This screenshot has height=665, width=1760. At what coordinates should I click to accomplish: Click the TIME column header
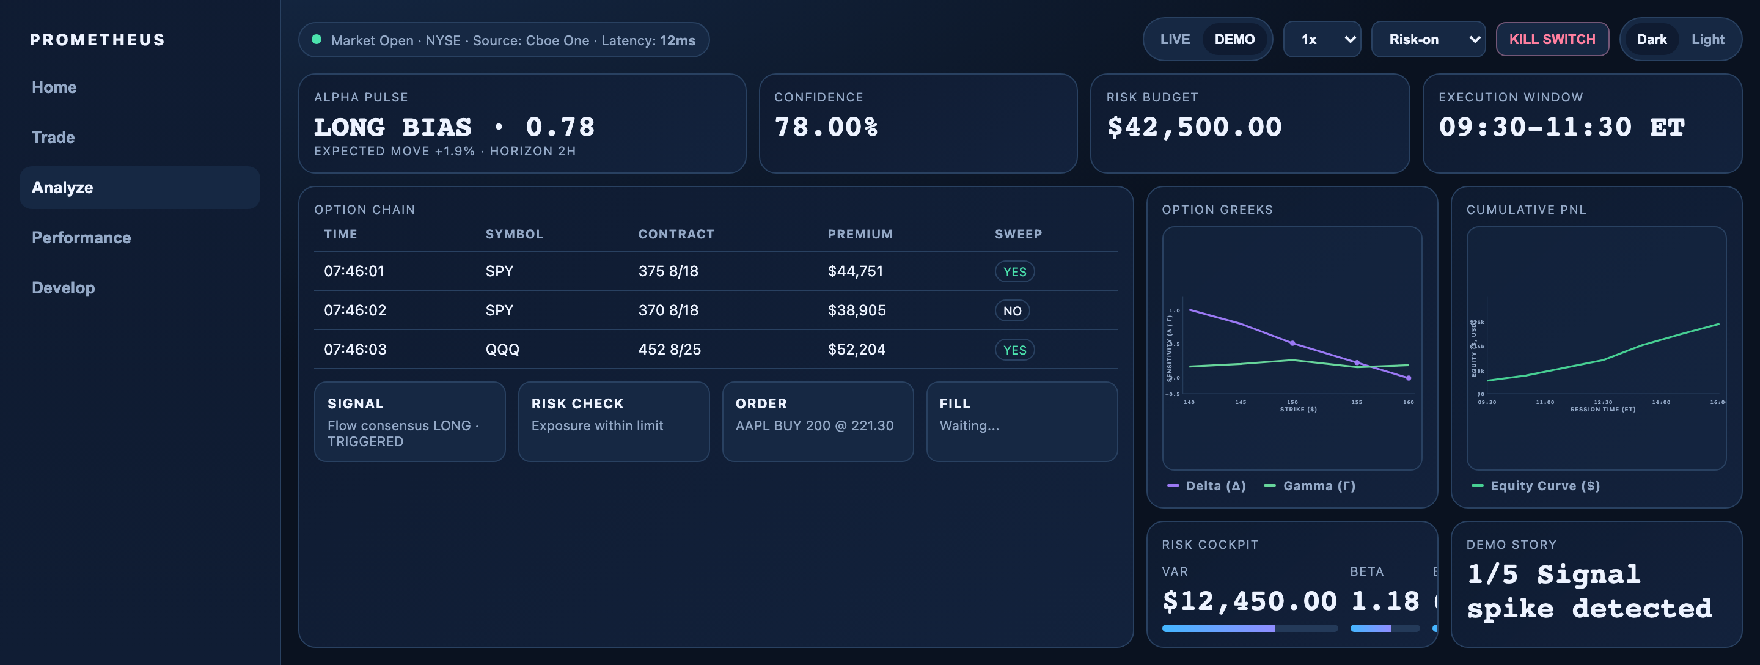click(x=340, y=235)
